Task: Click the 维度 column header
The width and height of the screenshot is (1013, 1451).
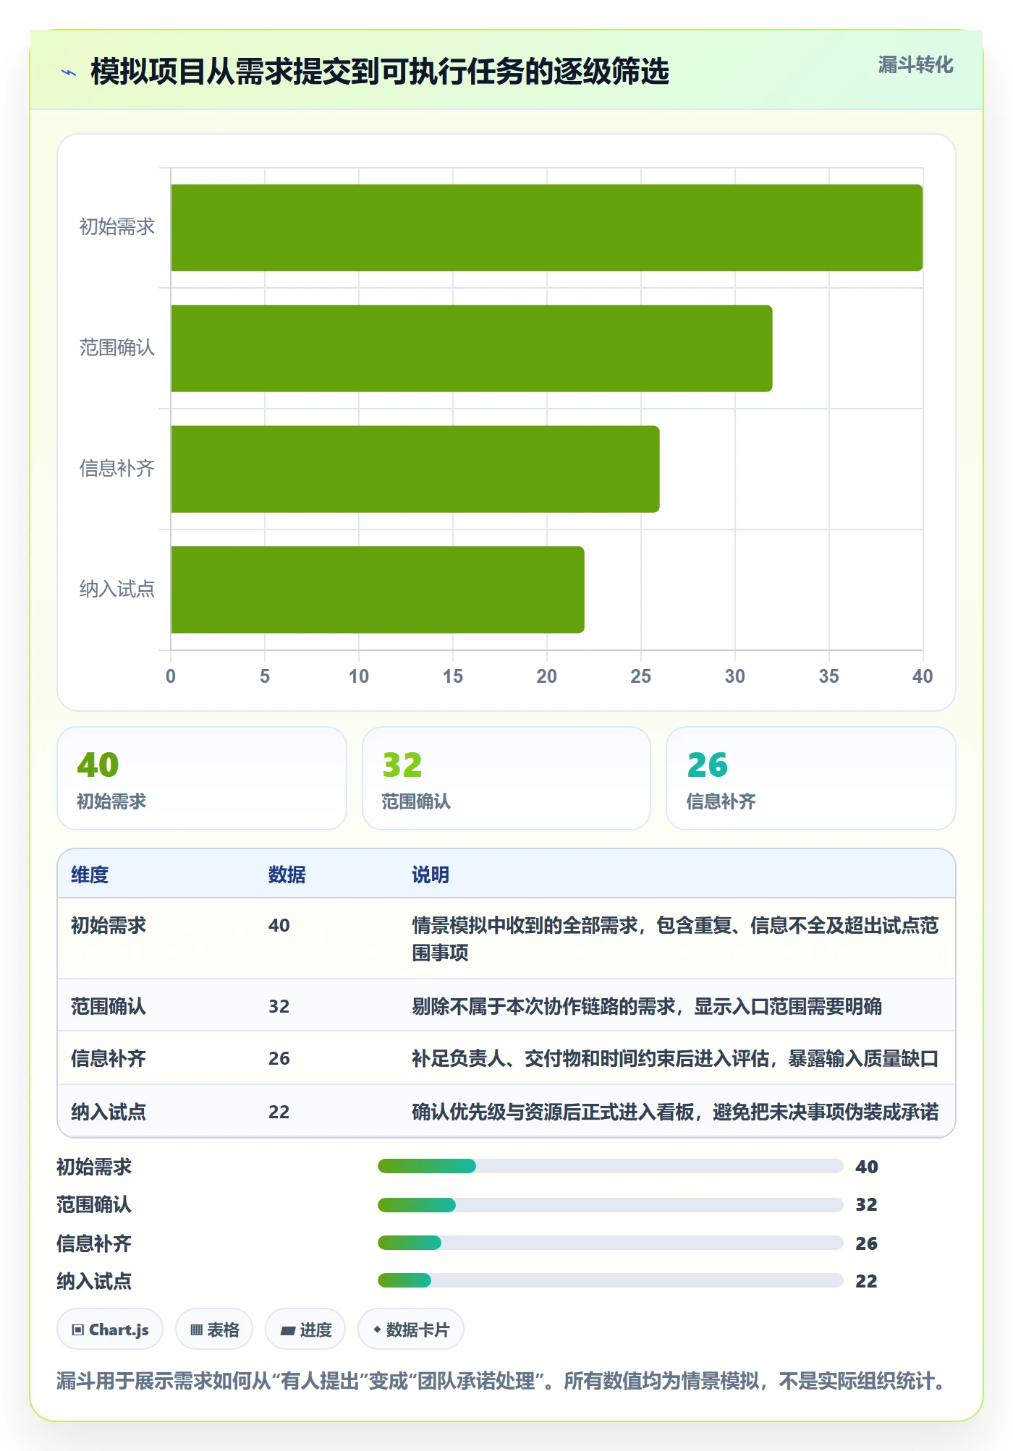Action: [x=90, y=875]
